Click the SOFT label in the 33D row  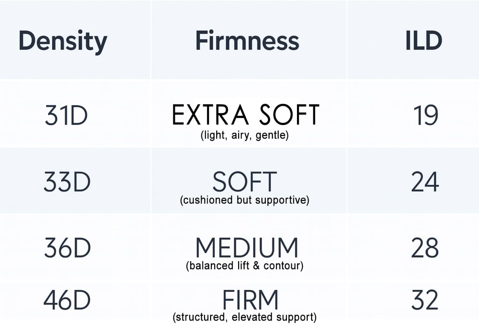pyautogui.click(x=245, y=182)
